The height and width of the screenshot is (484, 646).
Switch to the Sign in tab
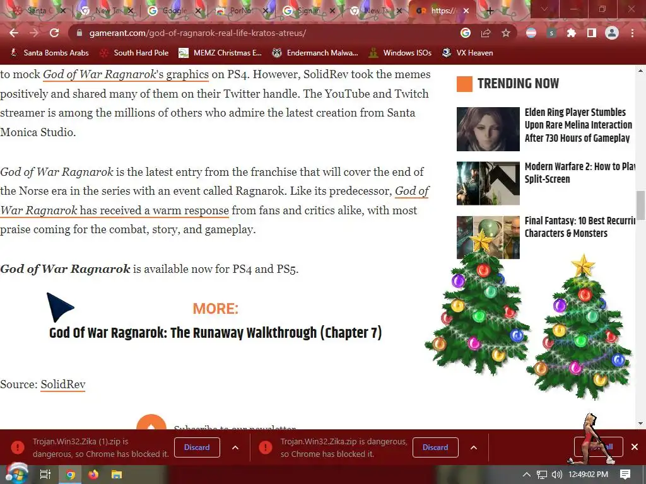[308, 11]
